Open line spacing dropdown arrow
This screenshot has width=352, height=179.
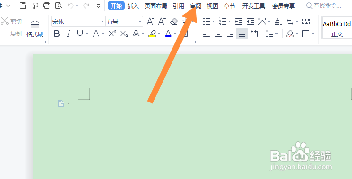point(277,34)
